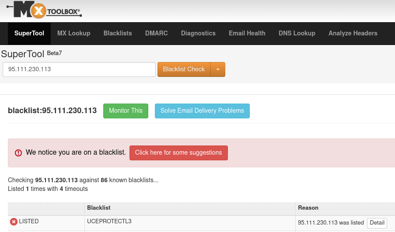Image resolution: width=395 pixels, height=232 pixels.
Task: Open Detail for UCEPROTECTL3 listing
Action: (377, 223)
